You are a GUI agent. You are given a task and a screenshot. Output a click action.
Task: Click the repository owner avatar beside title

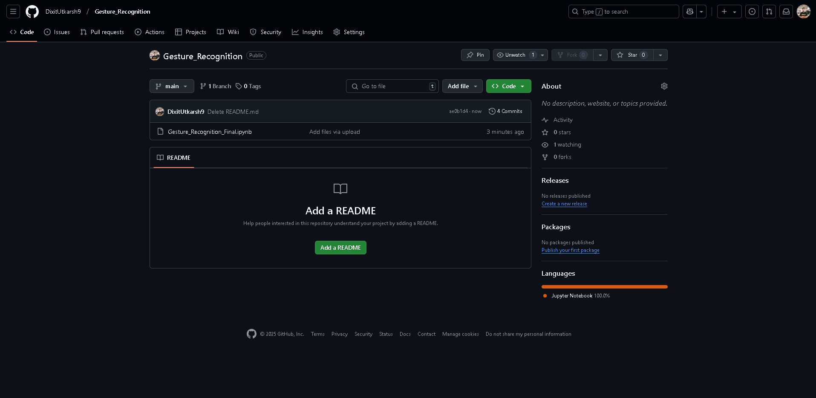[155, 55]
